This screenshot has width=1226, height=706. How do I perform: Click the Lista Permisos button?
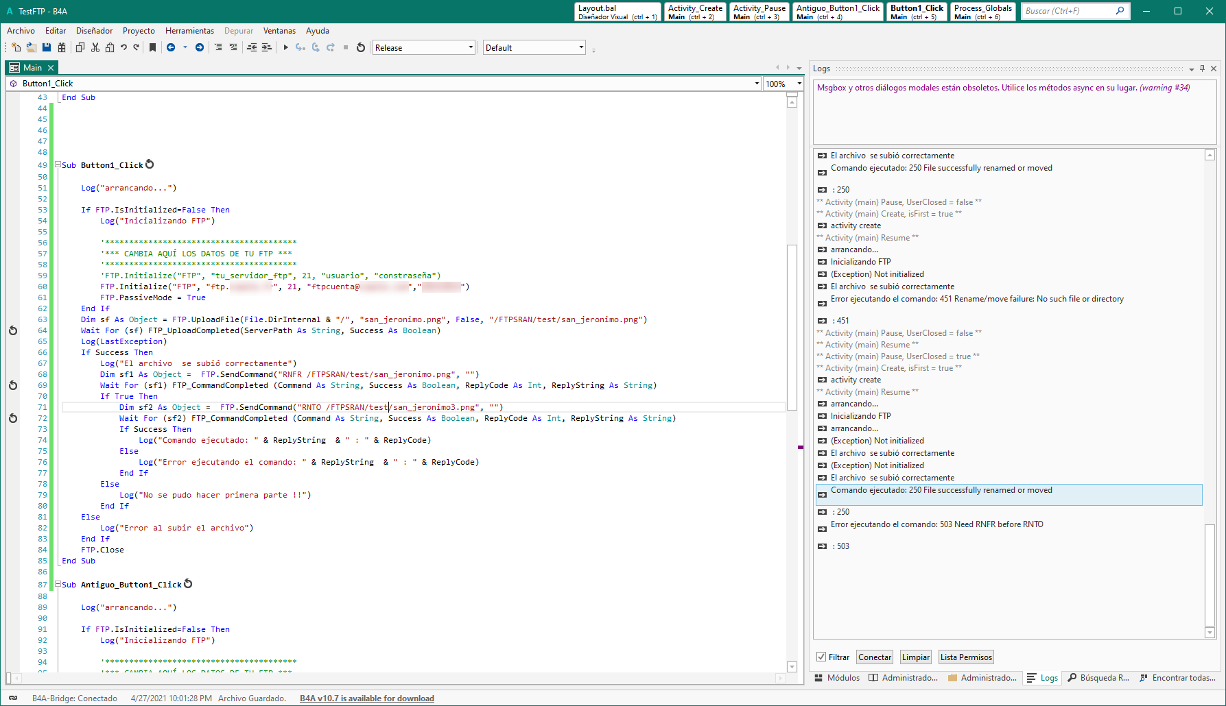965,657
